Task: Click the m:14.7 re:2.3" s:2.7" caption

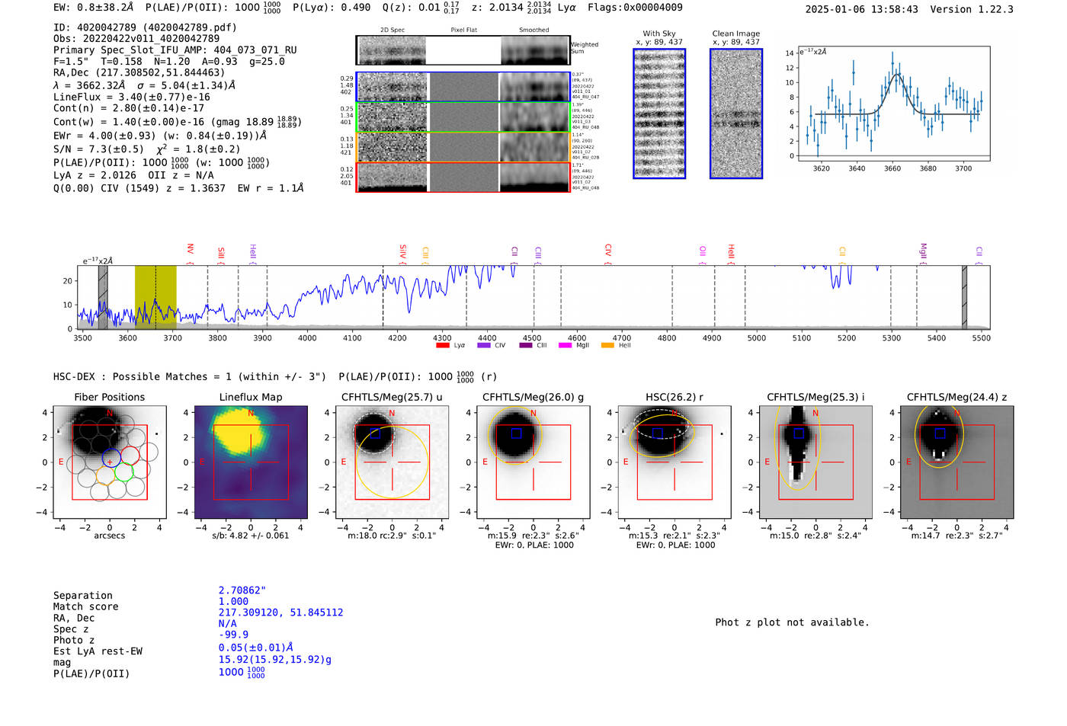Action: click(956, 536)
